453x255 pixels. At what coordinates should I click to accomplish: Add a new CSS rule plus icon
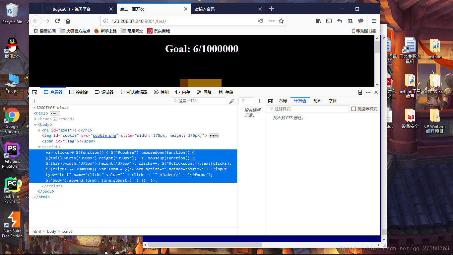260,101
